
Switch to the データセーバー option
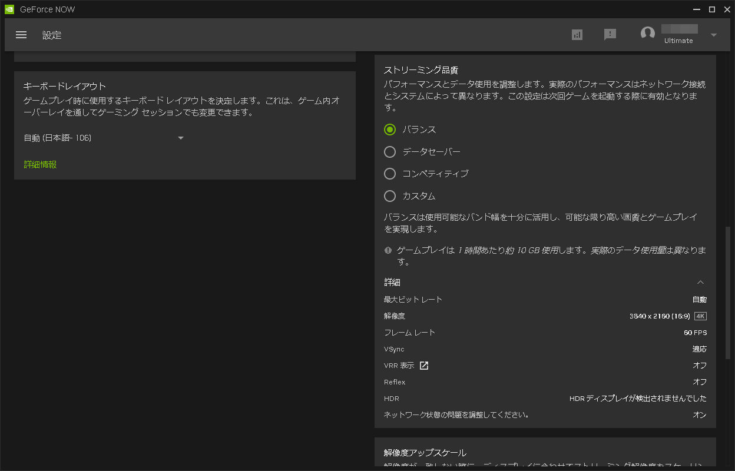389,151
